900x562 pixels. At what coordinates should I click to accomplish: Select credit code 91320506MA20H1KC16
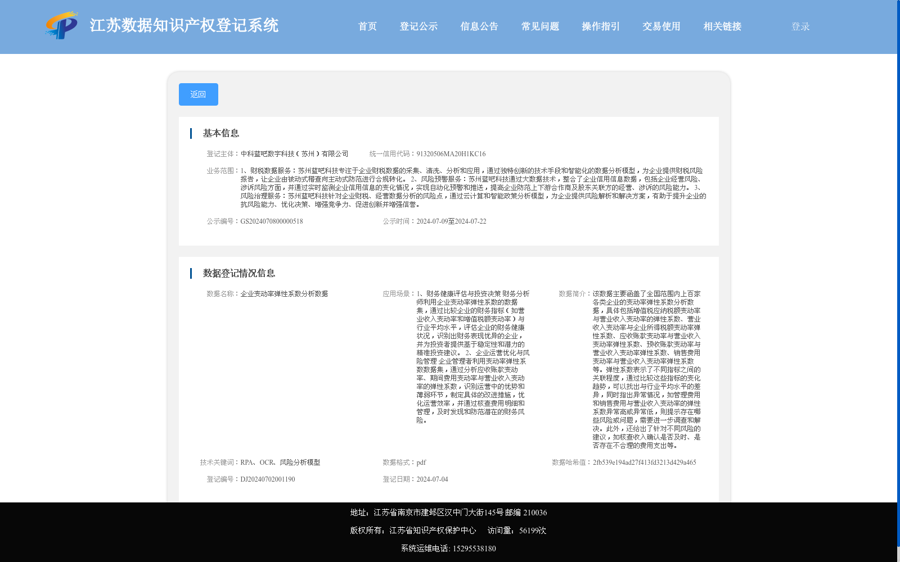click(451, 154)
